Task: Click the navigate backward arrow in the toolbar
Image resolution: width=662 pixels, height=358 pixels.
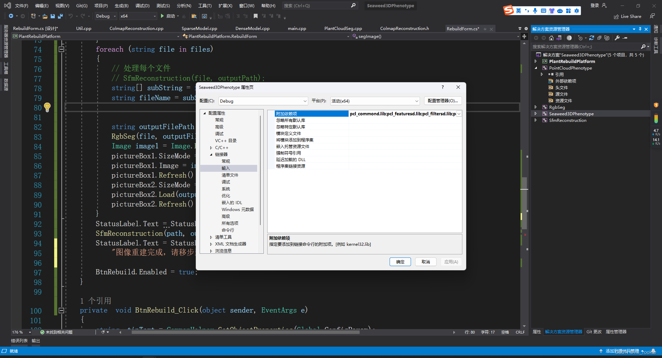Action: (x=11, y=16)
